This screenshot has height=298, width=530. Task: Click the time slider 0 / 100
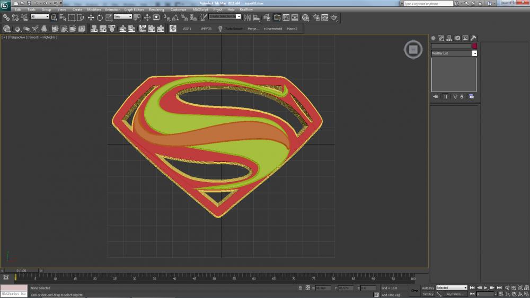tap(21, 270)
